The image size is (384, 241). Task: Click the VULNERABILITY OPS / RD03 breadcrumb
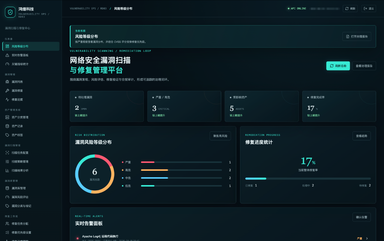pos(88,9)
